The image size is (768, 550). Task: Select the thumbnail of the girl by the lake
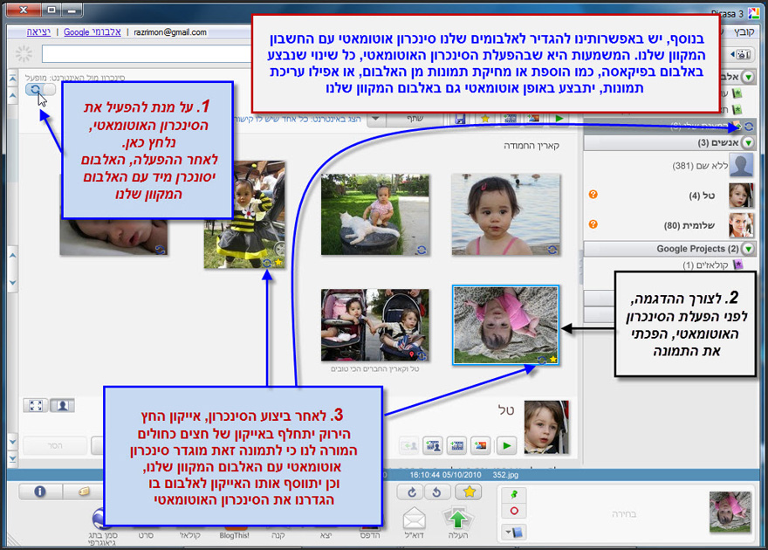coord(506,214)
